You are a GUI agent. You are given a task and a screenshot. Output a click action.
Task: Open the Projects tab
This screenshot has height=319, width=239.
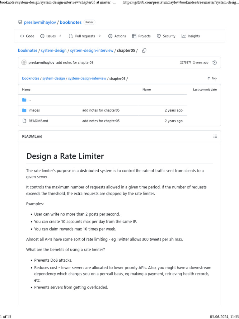tap(142, 36)
